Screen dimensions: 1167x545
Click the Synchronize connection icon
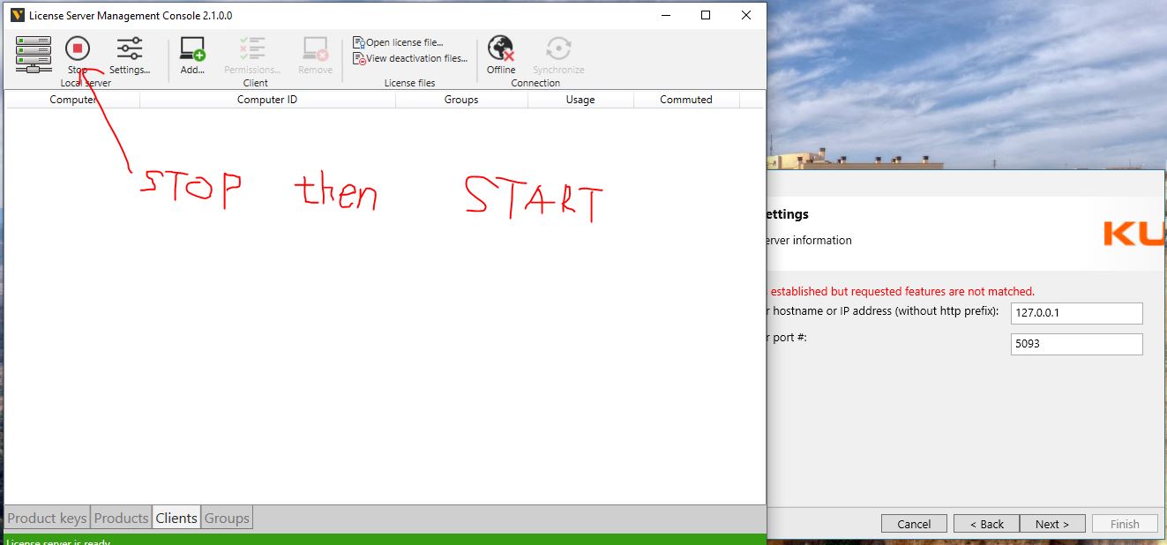(558, 55)
